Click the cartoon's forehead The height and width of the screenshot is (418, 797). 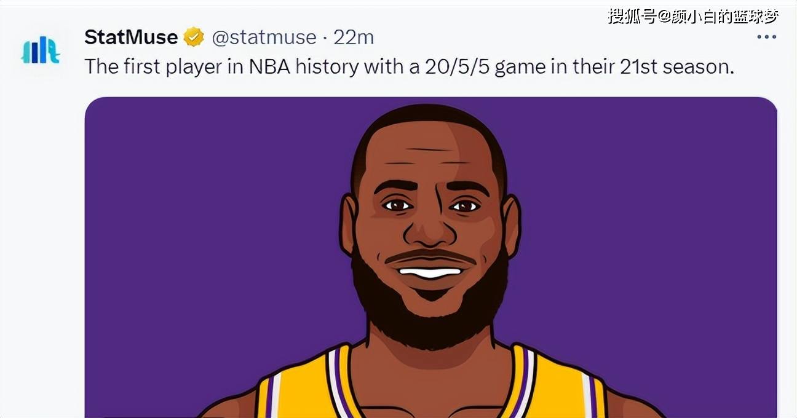pyautogui.click(x=430, y=154)
